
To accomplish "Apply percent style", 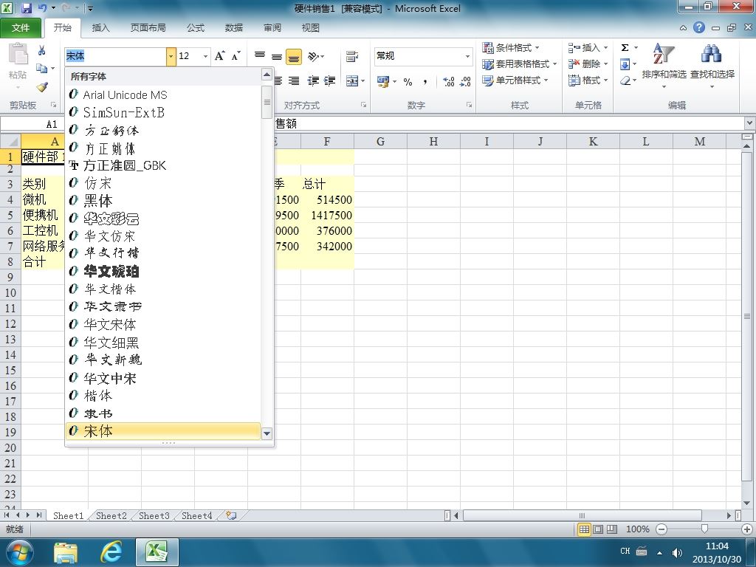I will click(408, 81).
